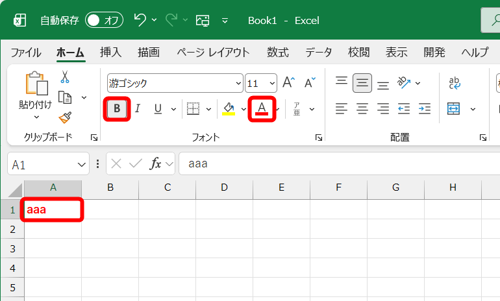Image resolution: width=500 pixels, height=301 pixels.
Task: Click the Redo arrow icon
Action: pos(171,19)
